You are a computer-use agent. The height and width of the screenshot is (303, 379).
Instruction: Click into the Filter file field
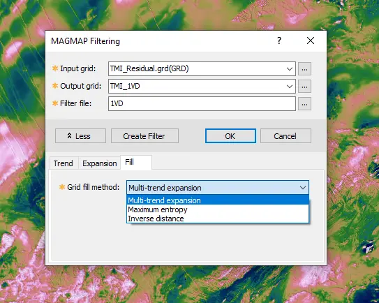[202, 104]
